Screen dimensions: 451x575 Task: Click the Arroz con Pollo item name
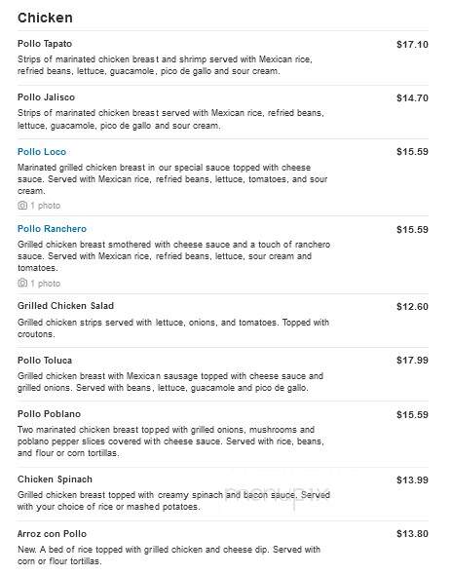click(x=52, y=533)
